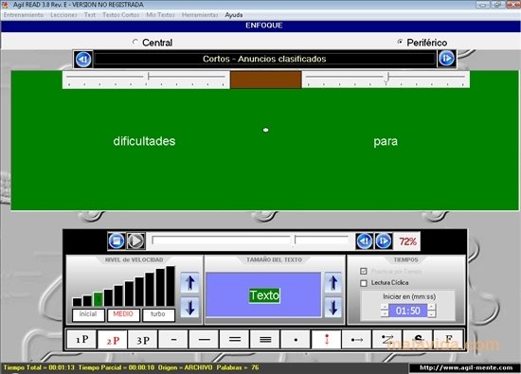Choose the double-line mode
The width and height of the screenshot is (521, 374).
tap(235, 339)
